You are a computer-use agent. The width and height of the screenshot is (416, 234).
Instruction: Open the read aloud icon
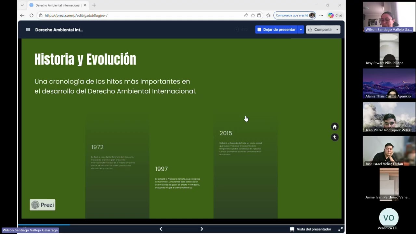click(x=246, y=15)
